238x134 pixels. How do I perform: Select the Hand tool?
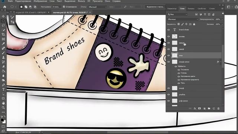3,103
